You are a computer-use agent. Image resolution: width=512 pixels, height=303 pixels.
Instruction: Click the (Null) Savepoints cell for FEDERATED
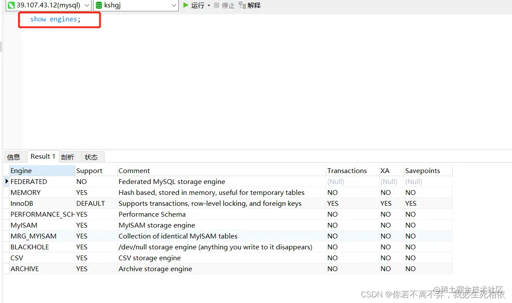(428, 182)
